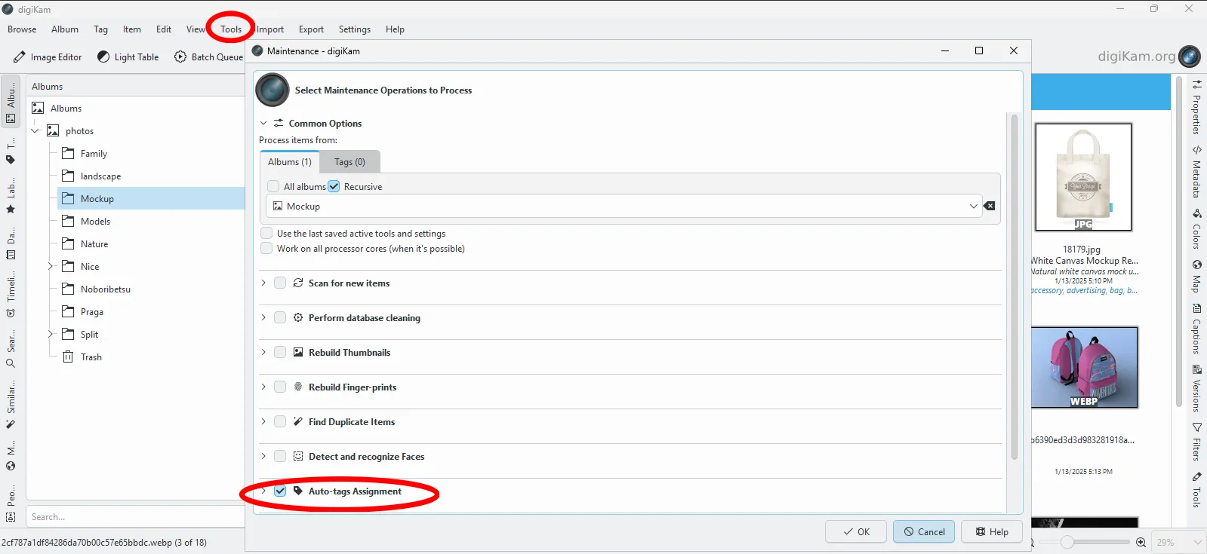Open the Tools right sidebar tab
This screenshot has height=554, width=1207.
1196,489
